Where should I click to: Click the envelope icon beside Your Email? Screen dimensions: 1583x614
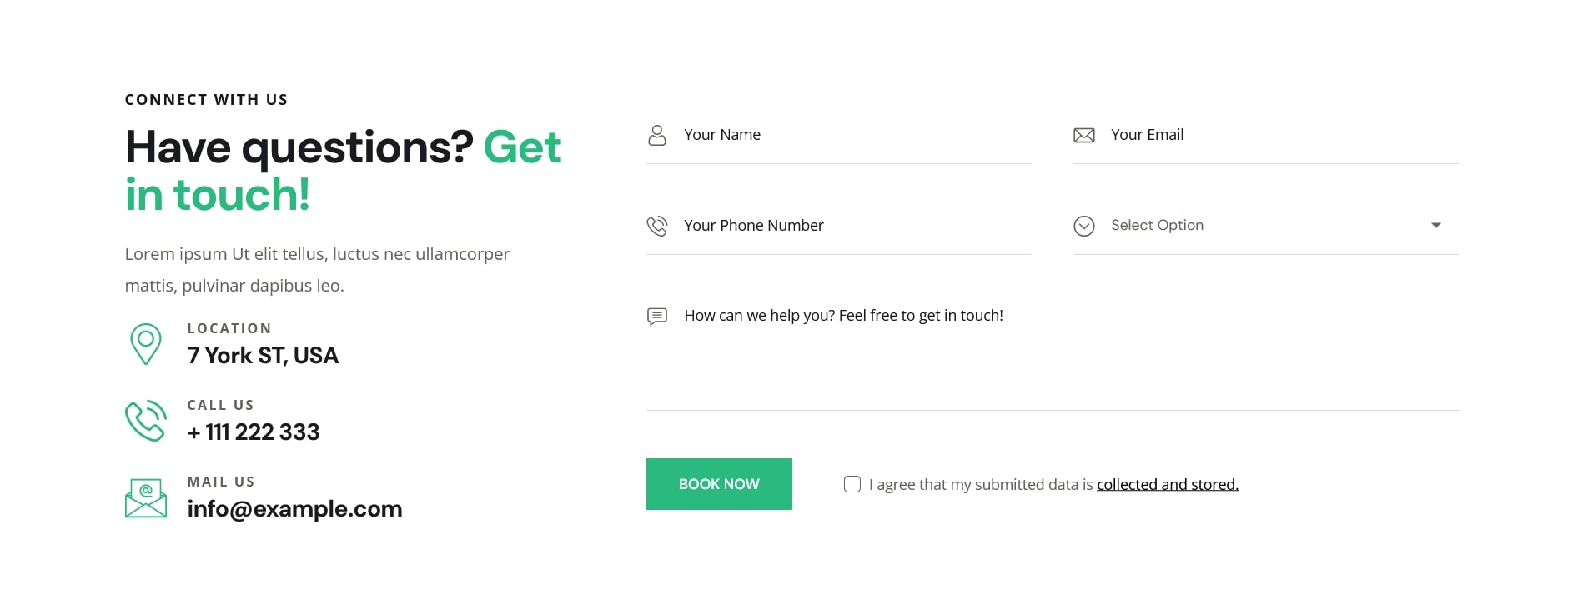(1084, 135)
